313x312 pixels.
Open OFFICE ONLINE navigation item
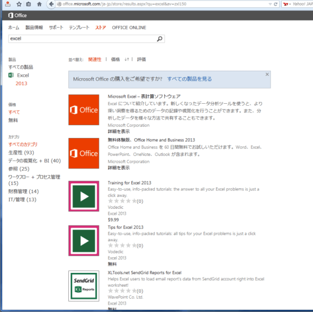pyautogui.click(x=129, y=27)
